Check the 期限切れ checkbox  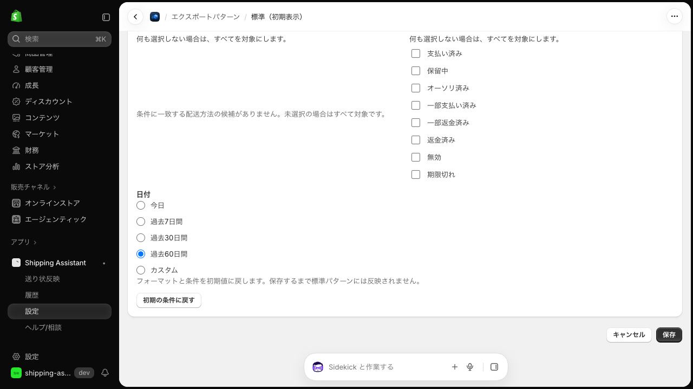click(416, 175)
